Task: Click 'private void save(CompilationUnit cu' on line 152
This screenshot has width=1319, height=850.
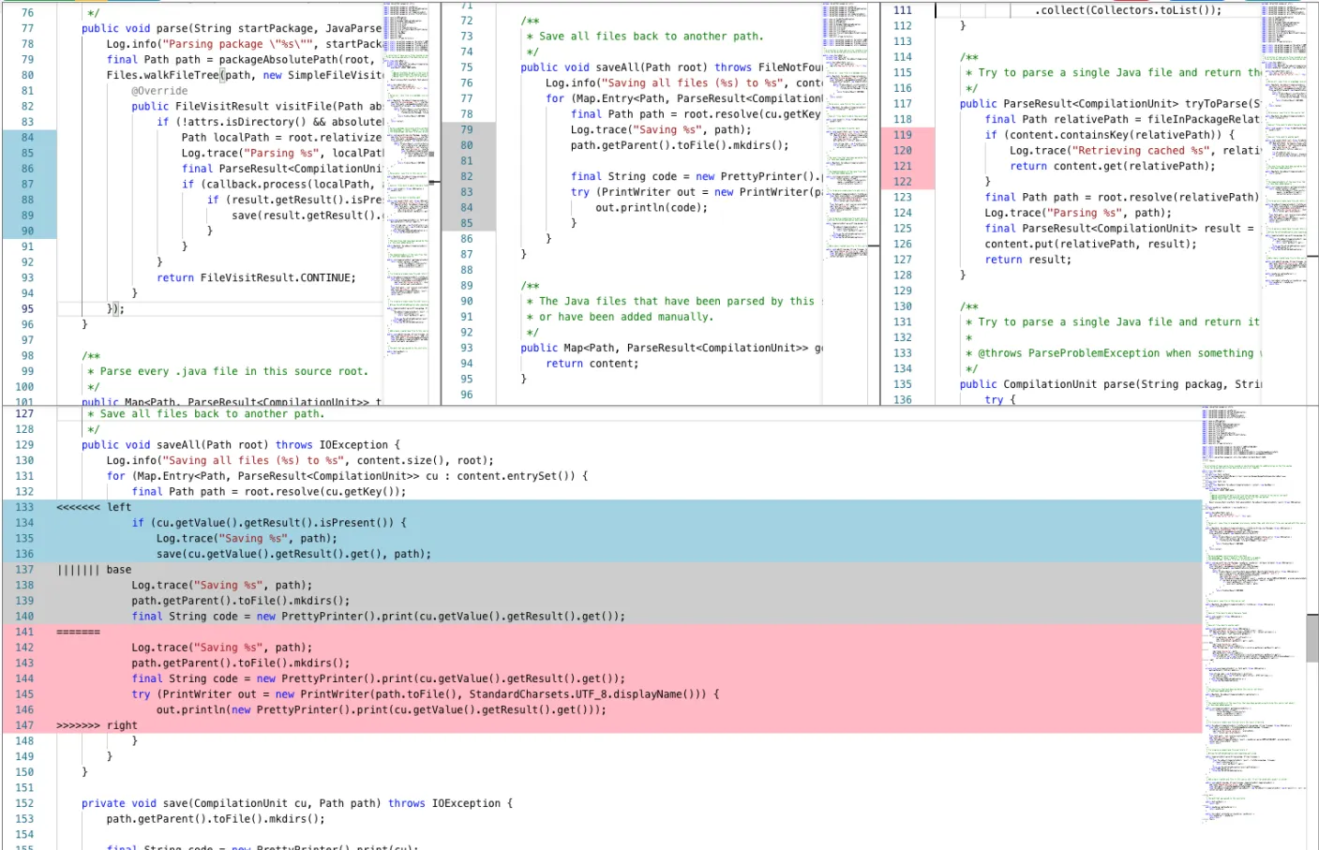Action: [x=297, y=803]
